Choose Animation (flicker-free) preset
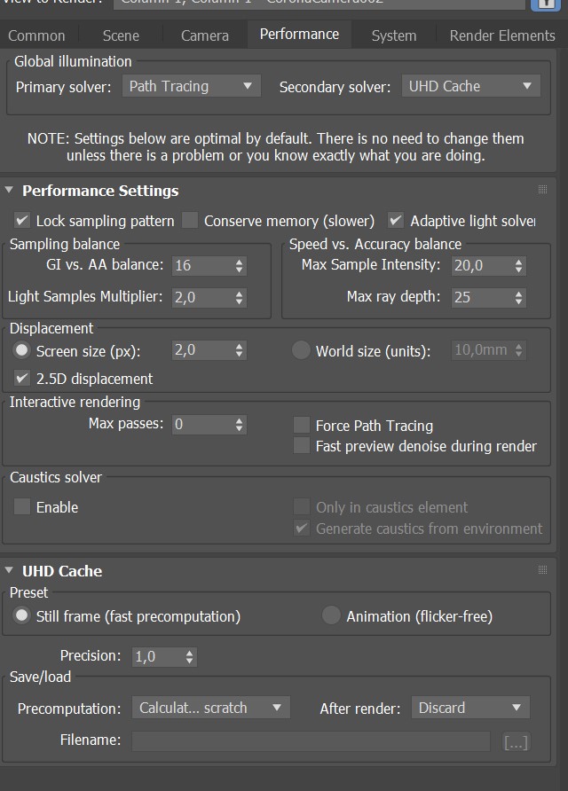 point(331,615)
